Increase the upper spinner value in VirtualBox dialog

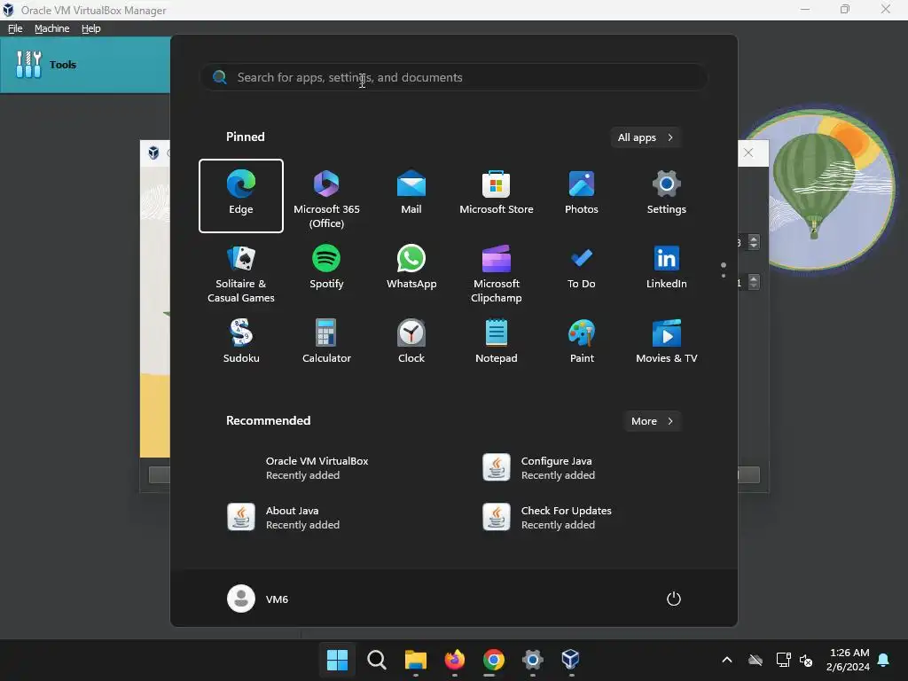pyautogui.click(x=754, y=238)
